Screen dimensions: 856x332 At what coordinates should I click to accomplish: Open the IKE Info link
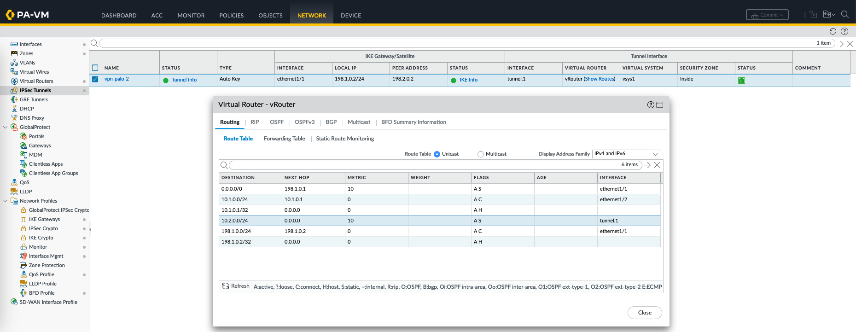(x=468, y=80)
